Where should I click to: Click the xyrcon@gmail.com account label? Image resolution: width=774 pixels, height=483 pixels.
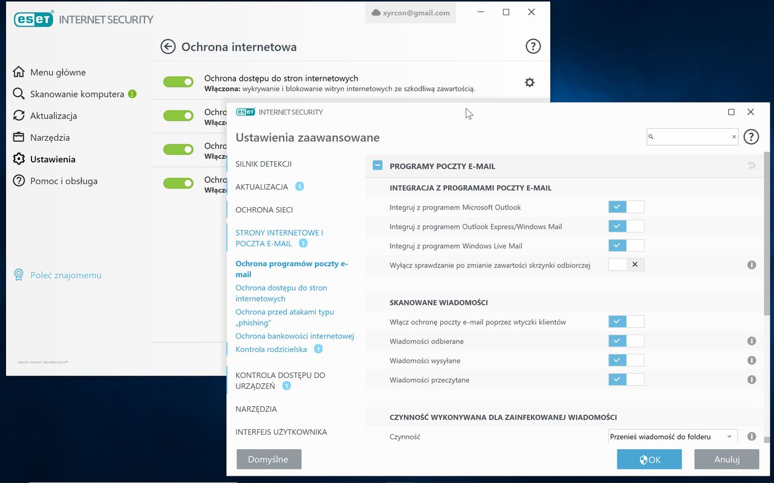pos(416,13)
